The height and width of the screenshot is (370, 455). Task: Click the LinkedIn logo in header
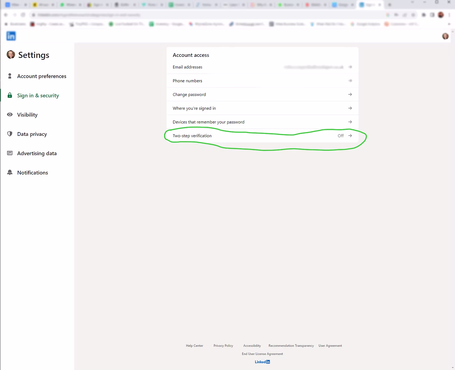tap(11, 36)
